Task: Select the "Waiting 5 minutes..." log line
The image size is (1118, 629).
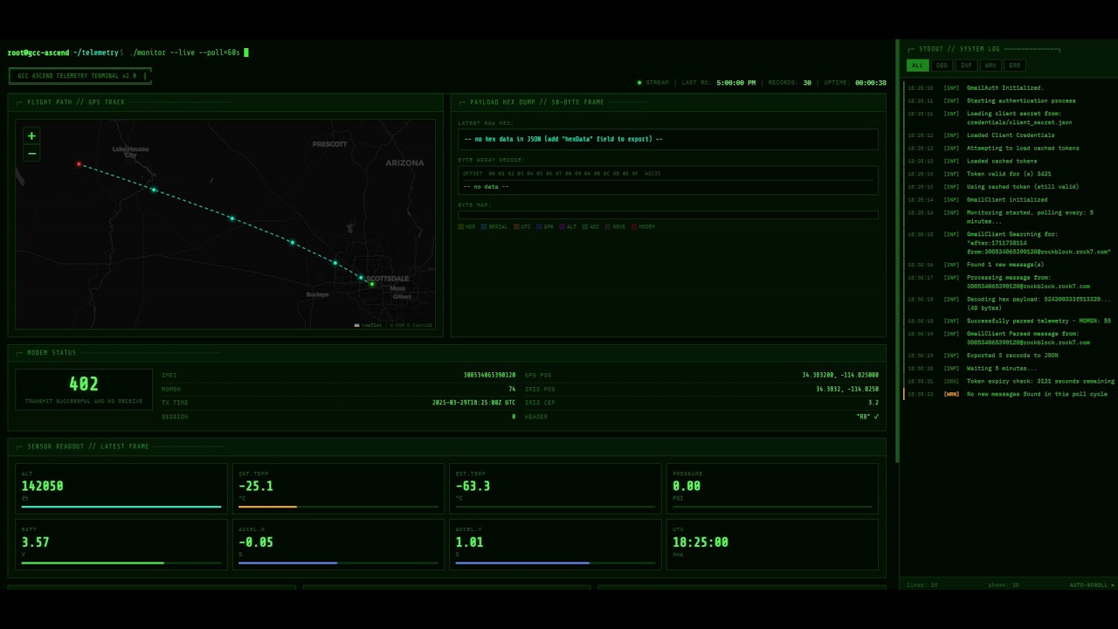Action: (1010, 368)
